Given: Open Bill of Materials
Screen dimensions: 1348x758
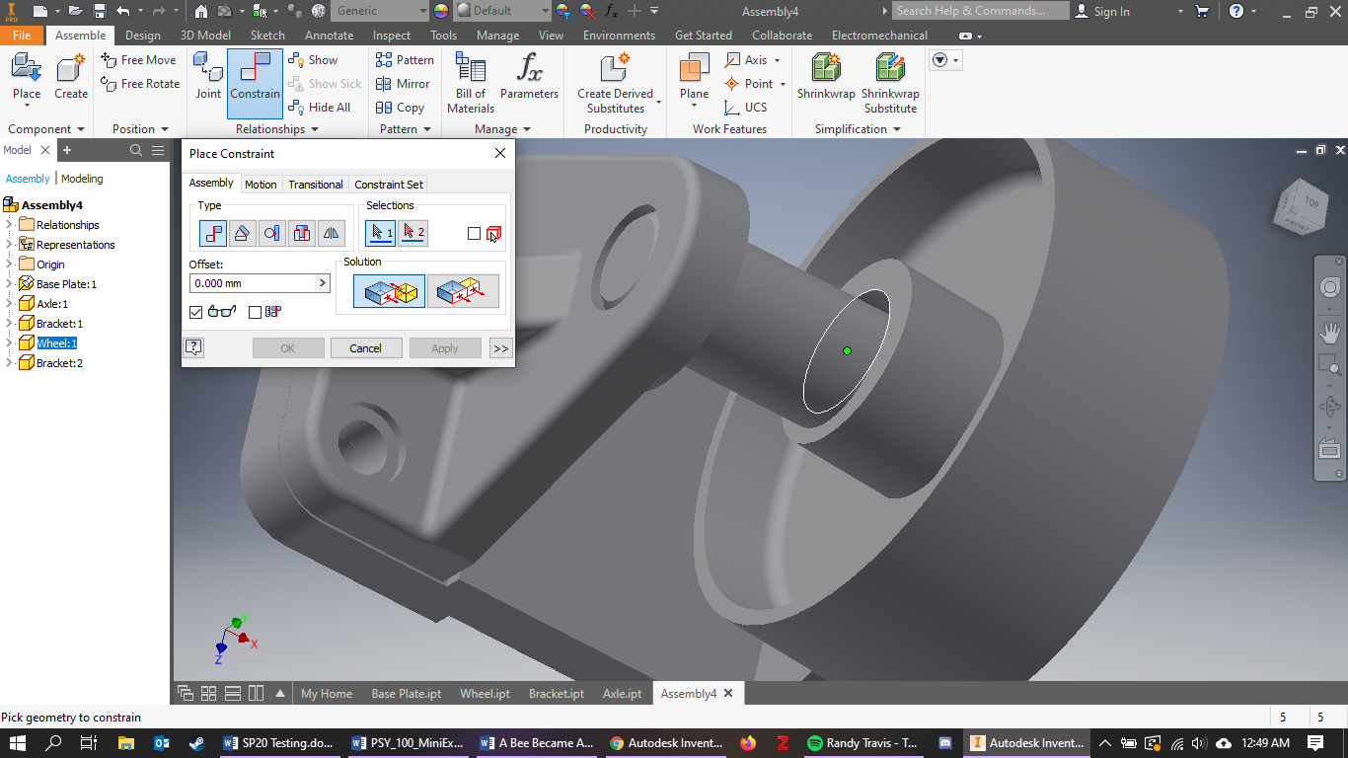Looking at the screenshot, I should point(471,83).
